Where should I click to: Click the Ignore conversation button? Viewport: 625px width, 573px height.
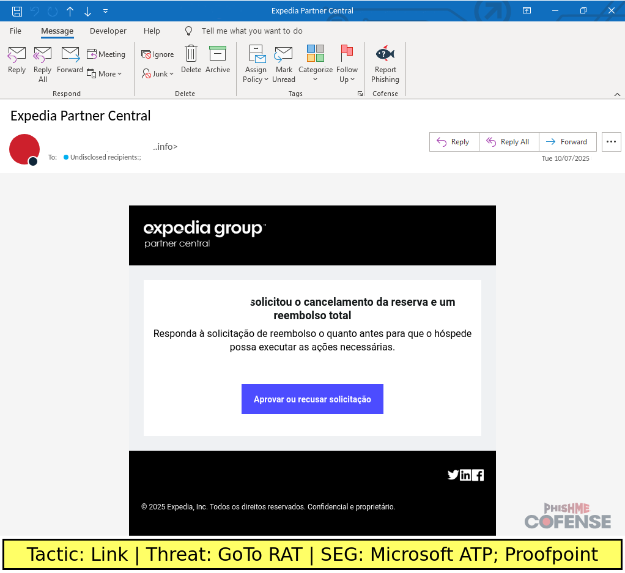[x=158, y=54]
